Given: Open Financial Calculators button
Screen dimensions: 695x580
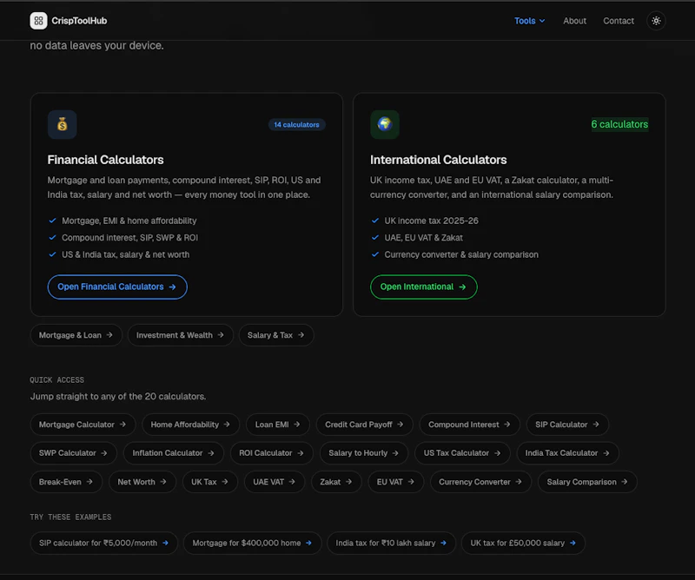Looking at the screenshot, I should 117,287.
